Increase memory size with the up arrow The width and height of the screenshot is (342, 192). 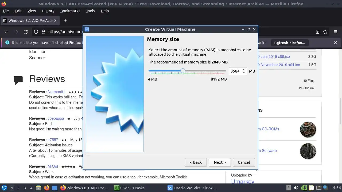244,70
